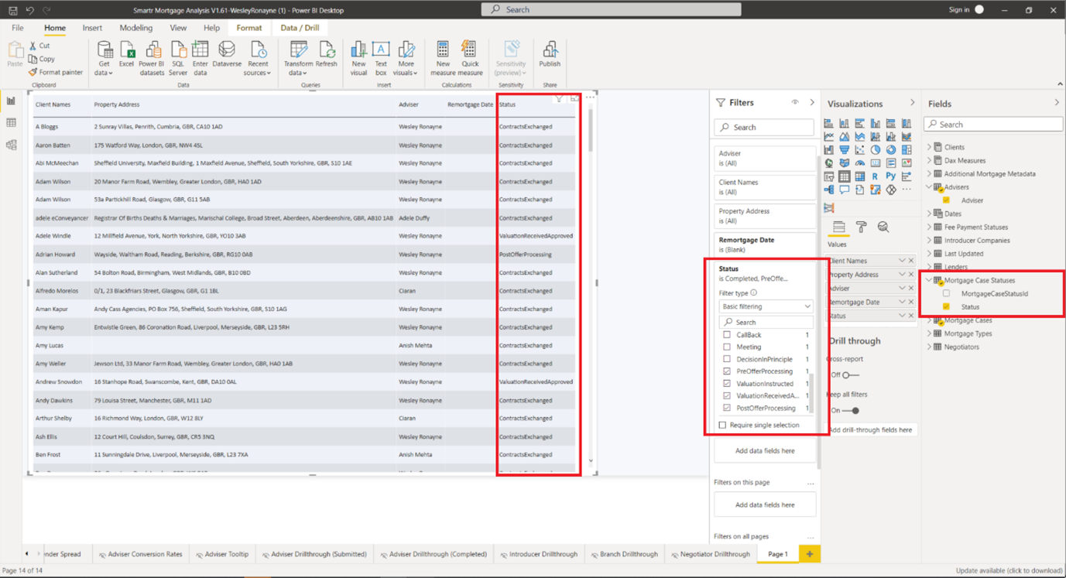This screenshot has width=1066, height=578.
Task: Collapse the Advisers table in Fields
Action: point(930,187)
